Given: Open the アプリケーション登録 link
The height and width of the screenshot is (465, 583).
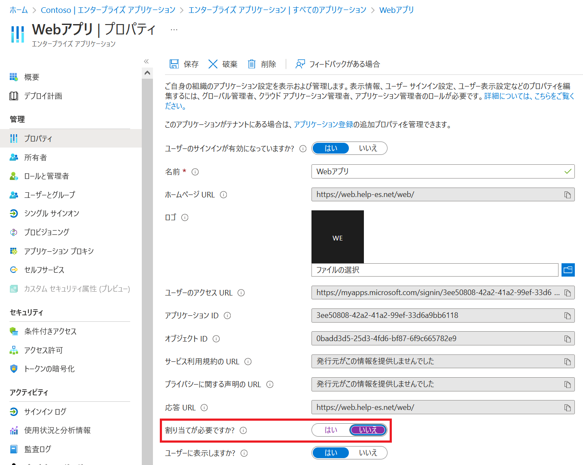Looking at the screenshot, I should (x=324, y=125).
